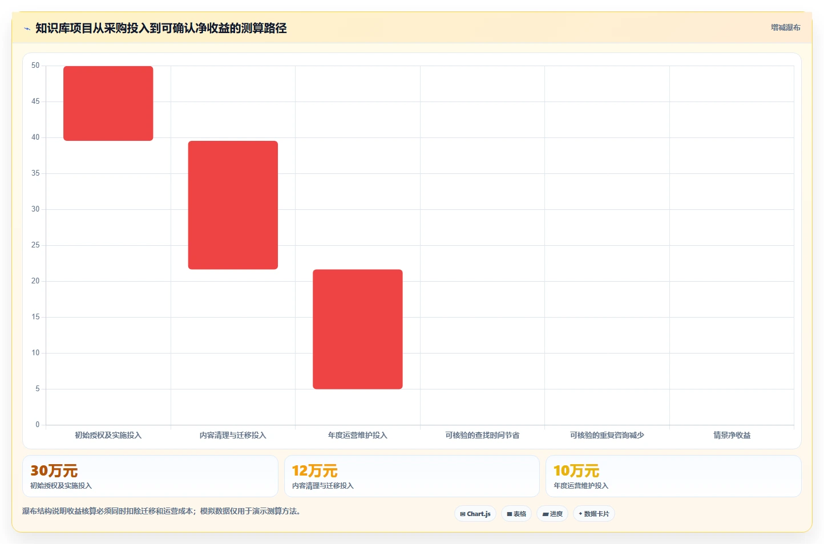Click the 内容清理与迁移投入 x-axis label
This screenshot has width=824, height=544.
[233, 435]
